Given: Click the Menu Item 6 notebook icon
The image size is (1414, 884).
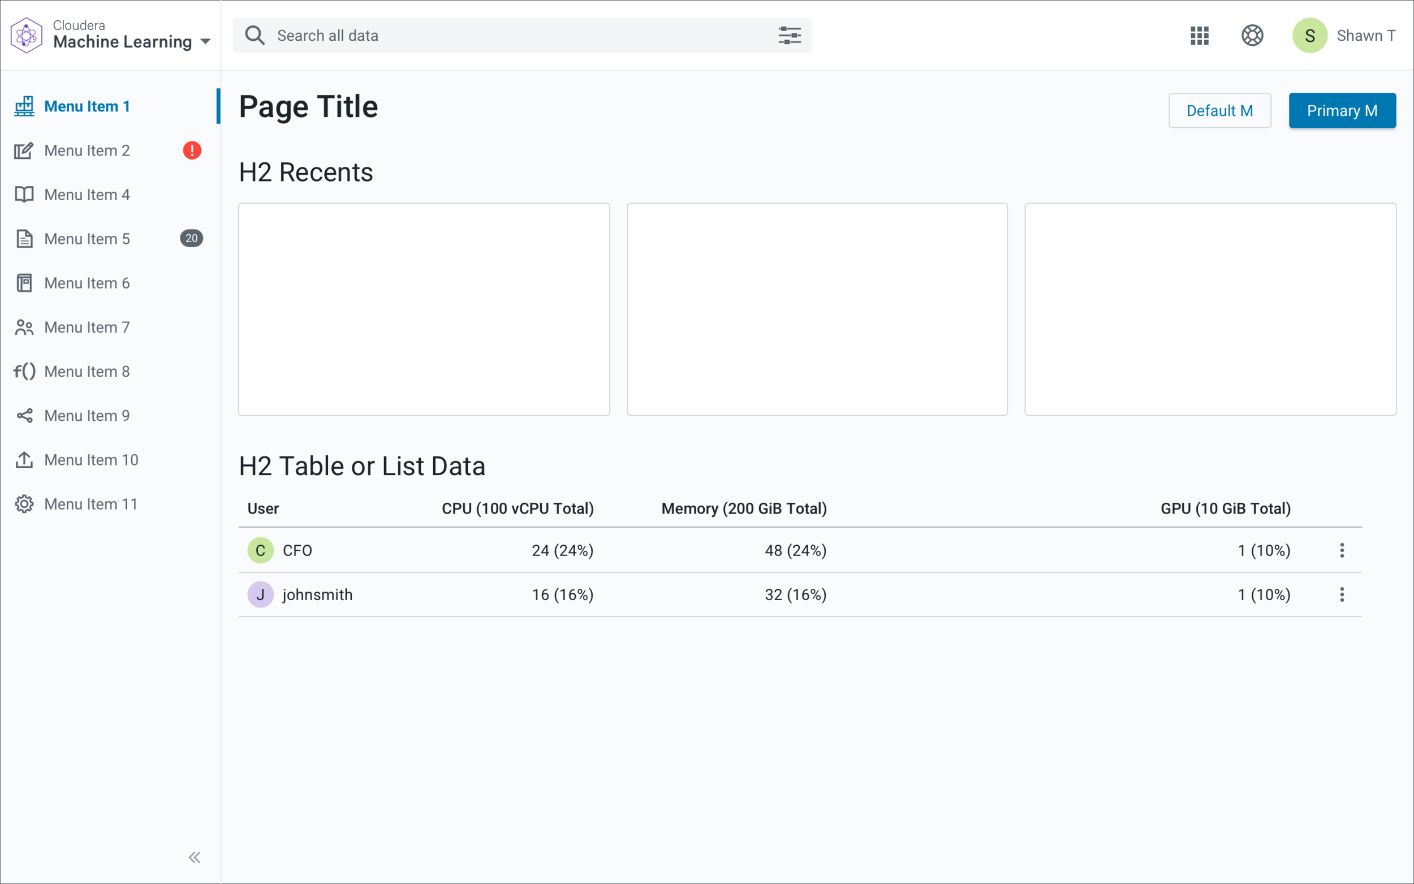Looking at the screenshot, I should [24, 283].
